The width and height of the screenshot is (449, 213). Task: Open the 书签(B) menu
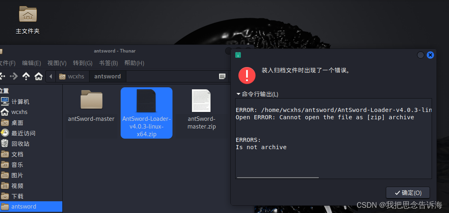click(x=109, y=63)
